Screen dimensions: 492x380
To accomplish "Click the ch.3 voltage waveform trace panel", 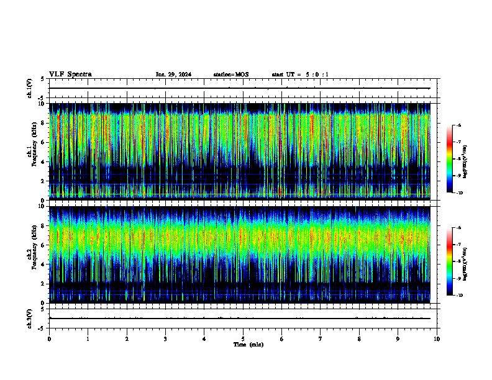I will (x=243, y=319).
